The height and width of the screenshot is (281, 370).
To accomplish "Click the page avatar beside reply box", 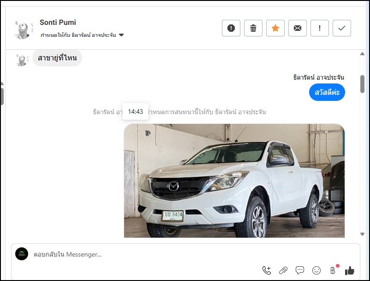I will [x=22, y=254].
